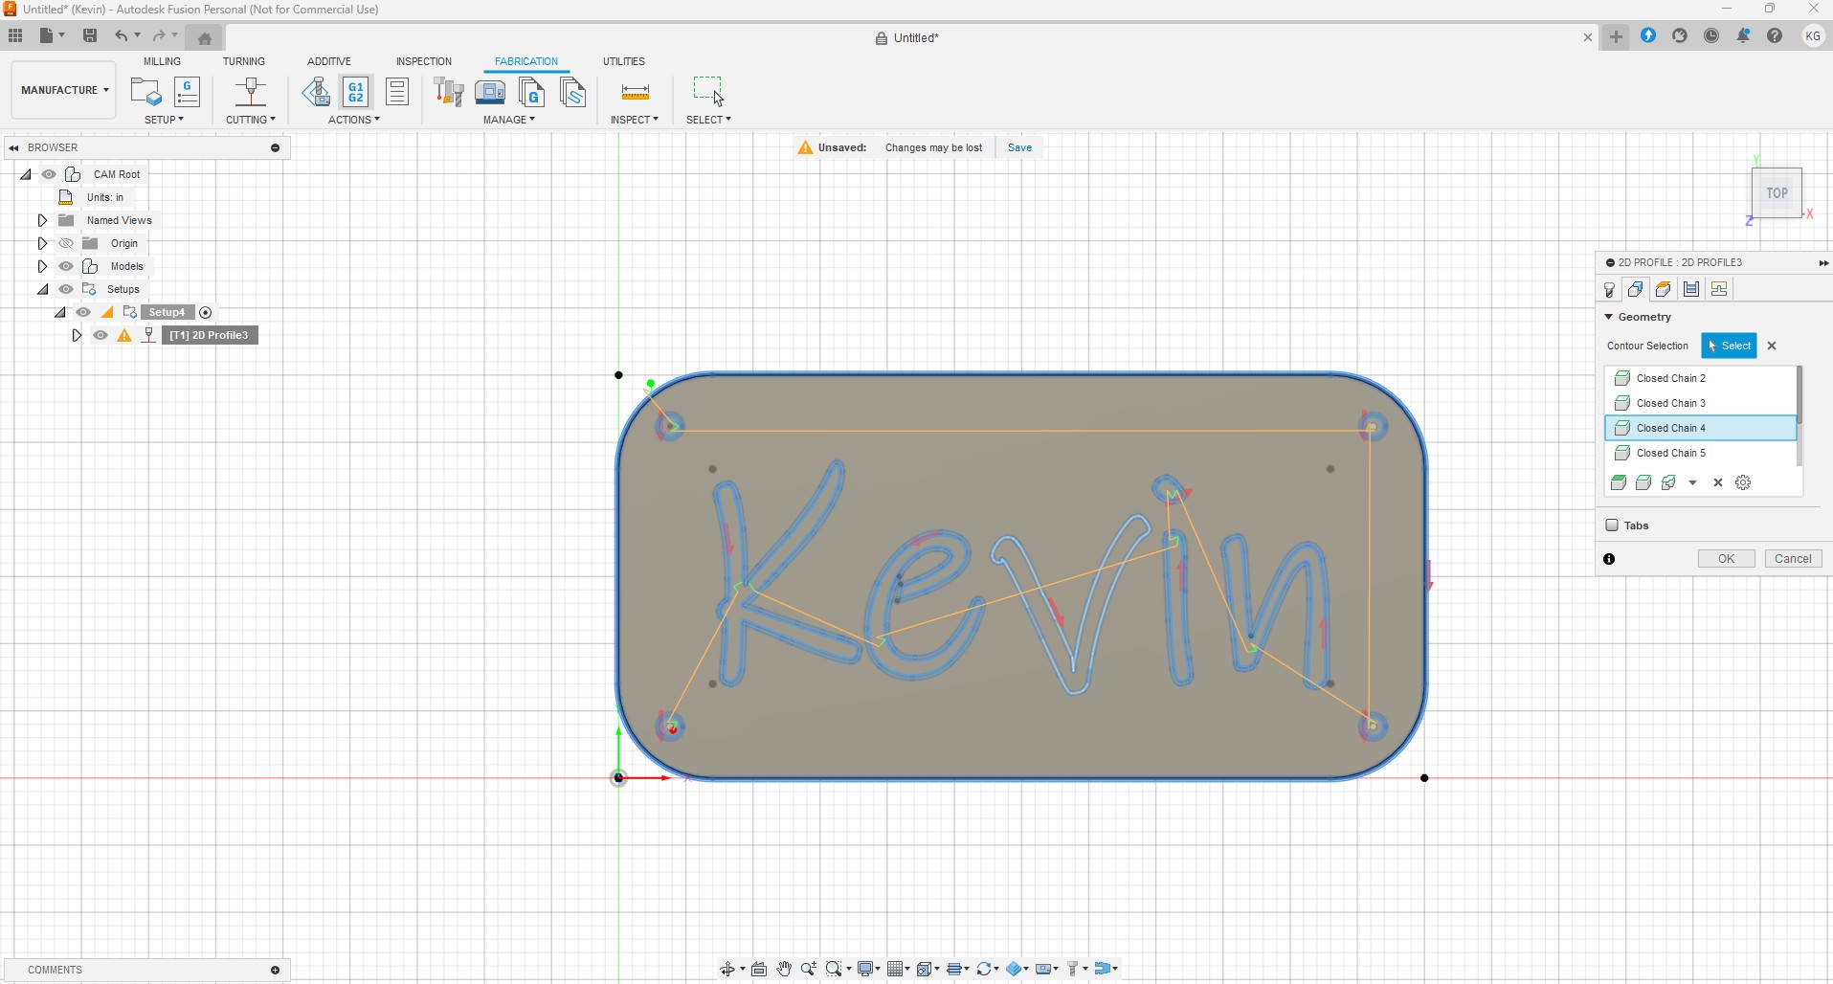Image resolution: width=1833 pixels, height=984 pixels.
Task: Open the Heights tab in 2D Profile dialog
Action: point(1664,289)
